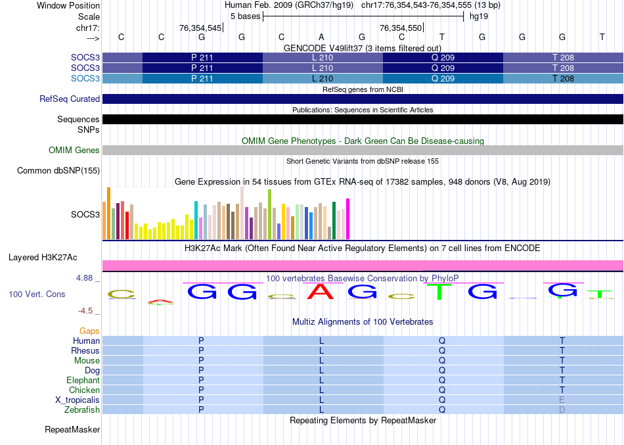The height and width of the screenshot is (445, 624).
Task: Click the Q amino acid in Chicken row
Action: pos(442,390)
